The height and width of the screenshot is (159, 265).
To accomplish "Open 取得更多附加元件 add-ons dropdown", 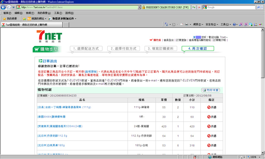I will tap(62, 19).
